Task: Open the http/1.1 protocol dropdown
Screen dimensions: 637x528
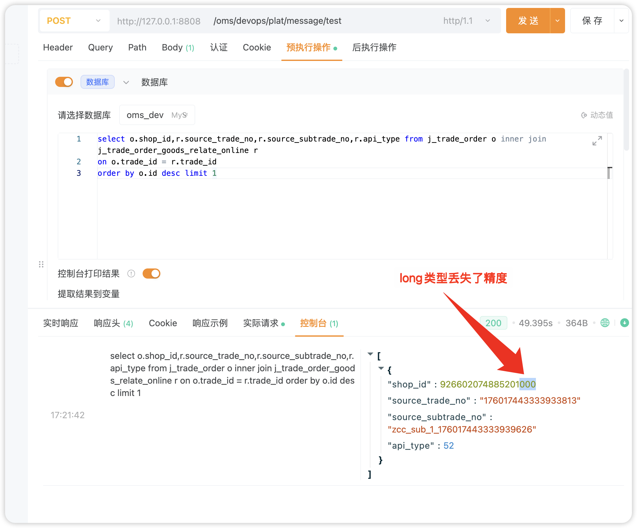Action: point(466,21)
